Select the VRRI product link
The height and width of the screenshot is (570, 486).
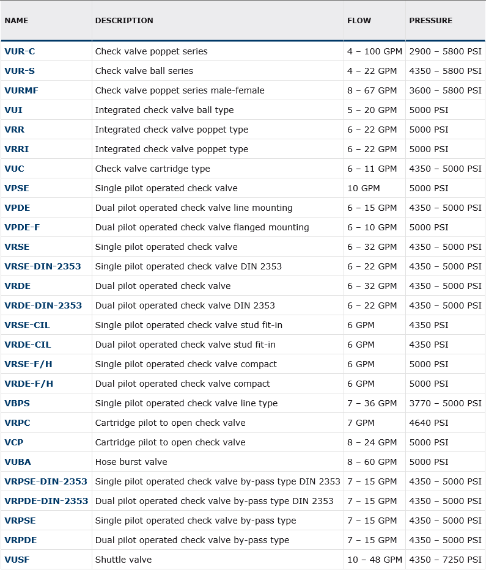(x=17, y=149)
